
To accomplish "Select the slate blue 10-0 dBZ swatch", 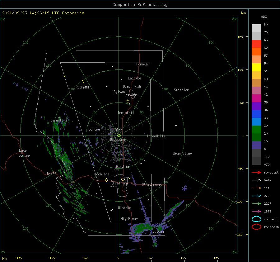I will coord(256,145).
